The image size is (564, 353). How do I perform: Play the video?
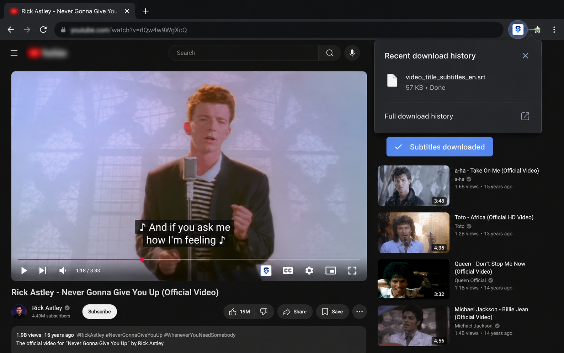(24, 271)
